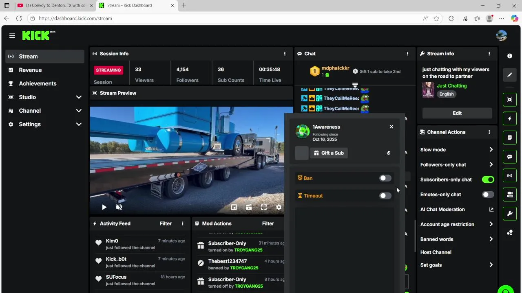
Task: Open Activity Feed Filter
Action: tap(166, 223)
